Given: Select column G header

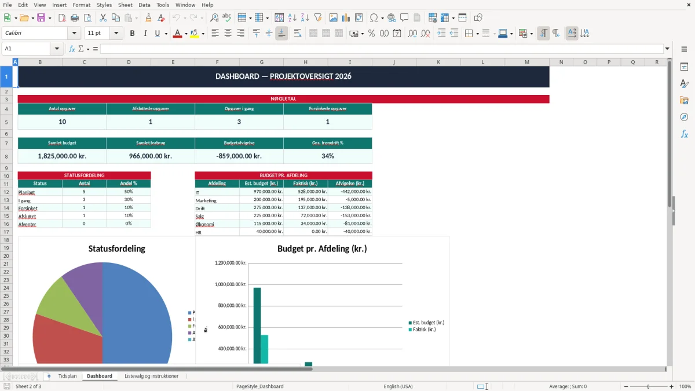Looking at the screenshot, I should (x=262, y=62).
